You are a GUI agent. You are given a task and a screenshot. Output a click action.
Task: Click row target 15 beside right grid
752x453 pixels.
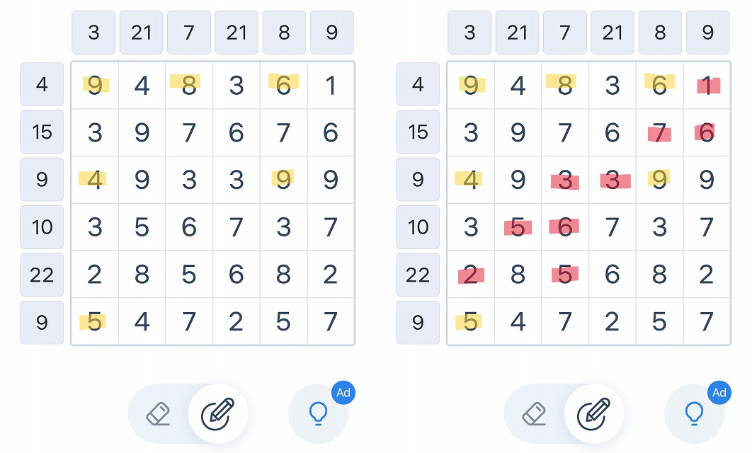tap(418, 132)
